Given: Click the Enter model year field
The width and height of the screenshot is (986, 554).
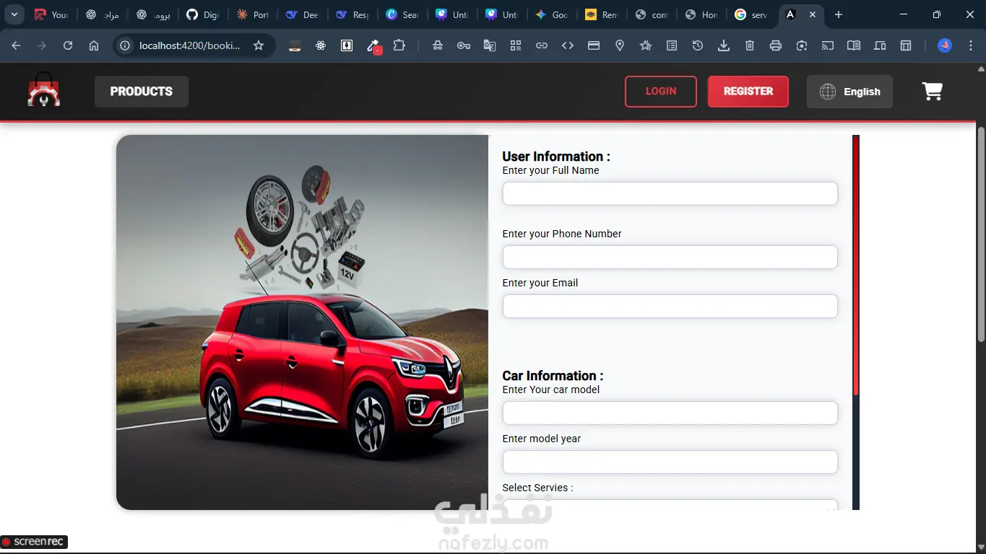Looking at the screenshot, I should pos(670,462).
